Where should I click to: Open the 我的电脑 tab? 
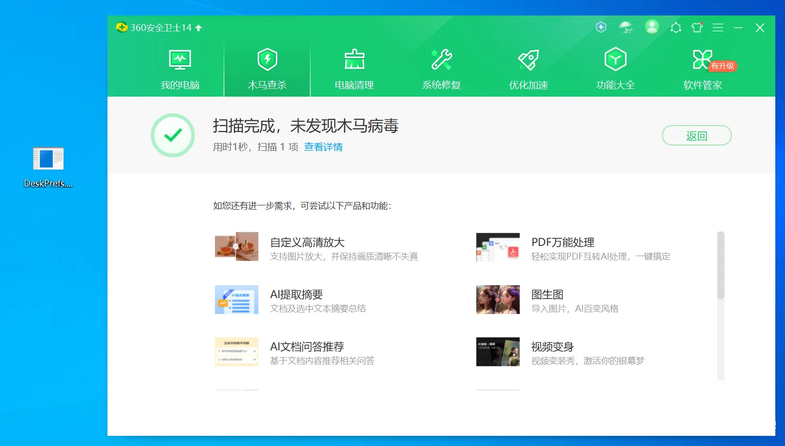click(x=180, y=69)
